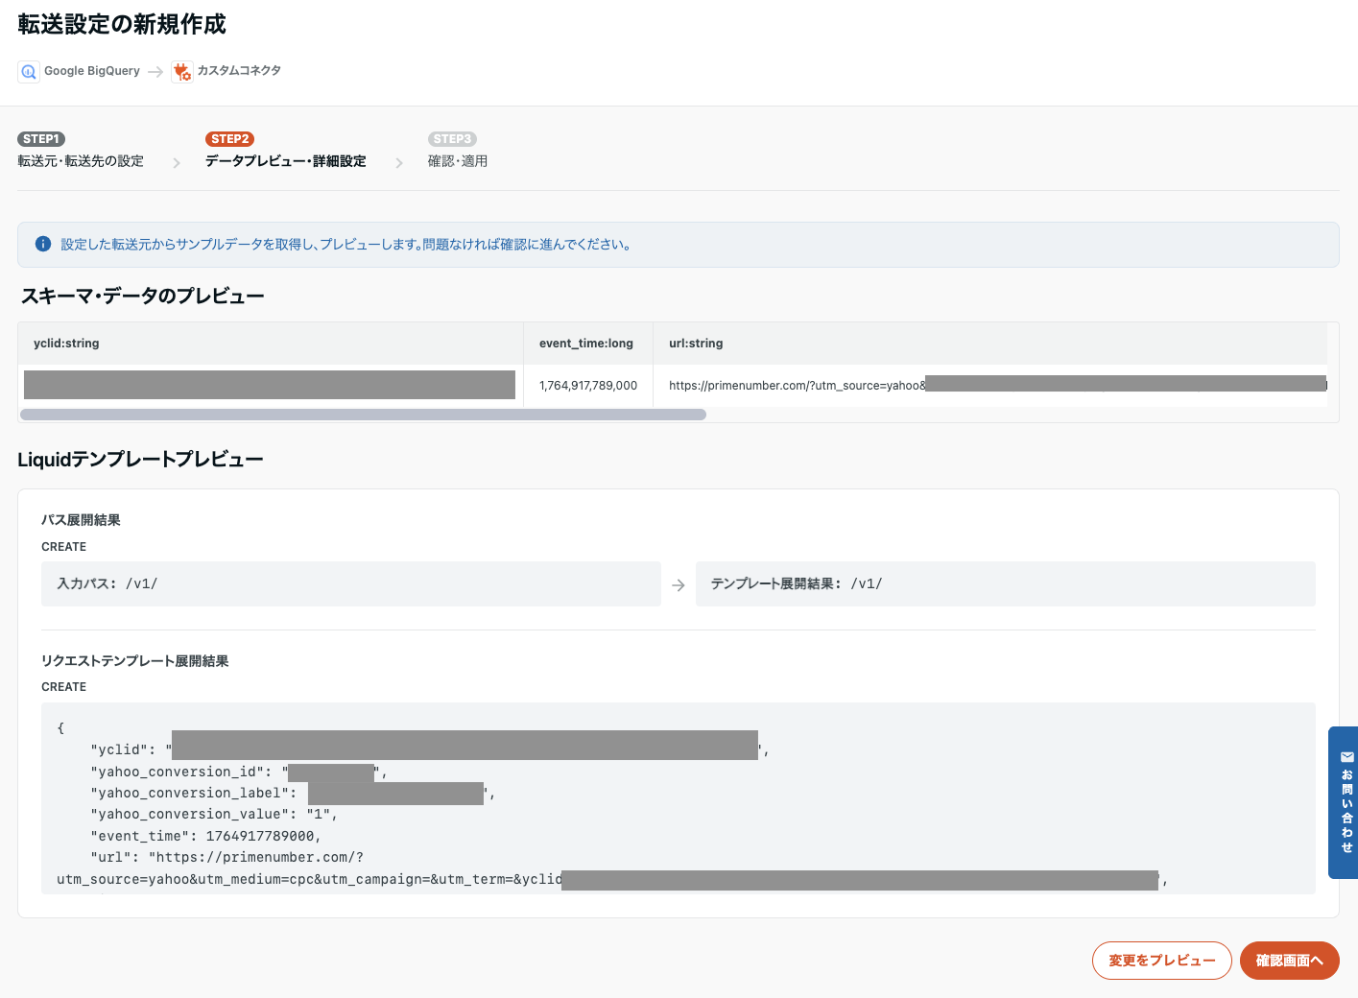Jump to STEP3 確認・適用 step

458,161
